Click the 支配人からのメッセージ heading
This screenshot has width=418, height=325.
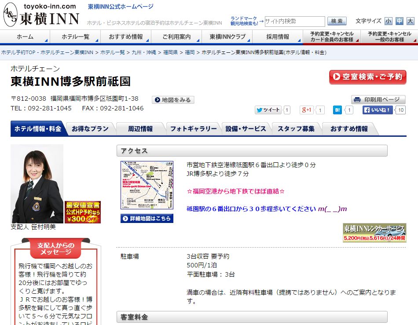coord(56,248)
